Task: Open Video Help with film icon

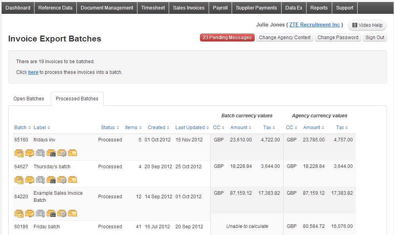Action: point(367,25)
